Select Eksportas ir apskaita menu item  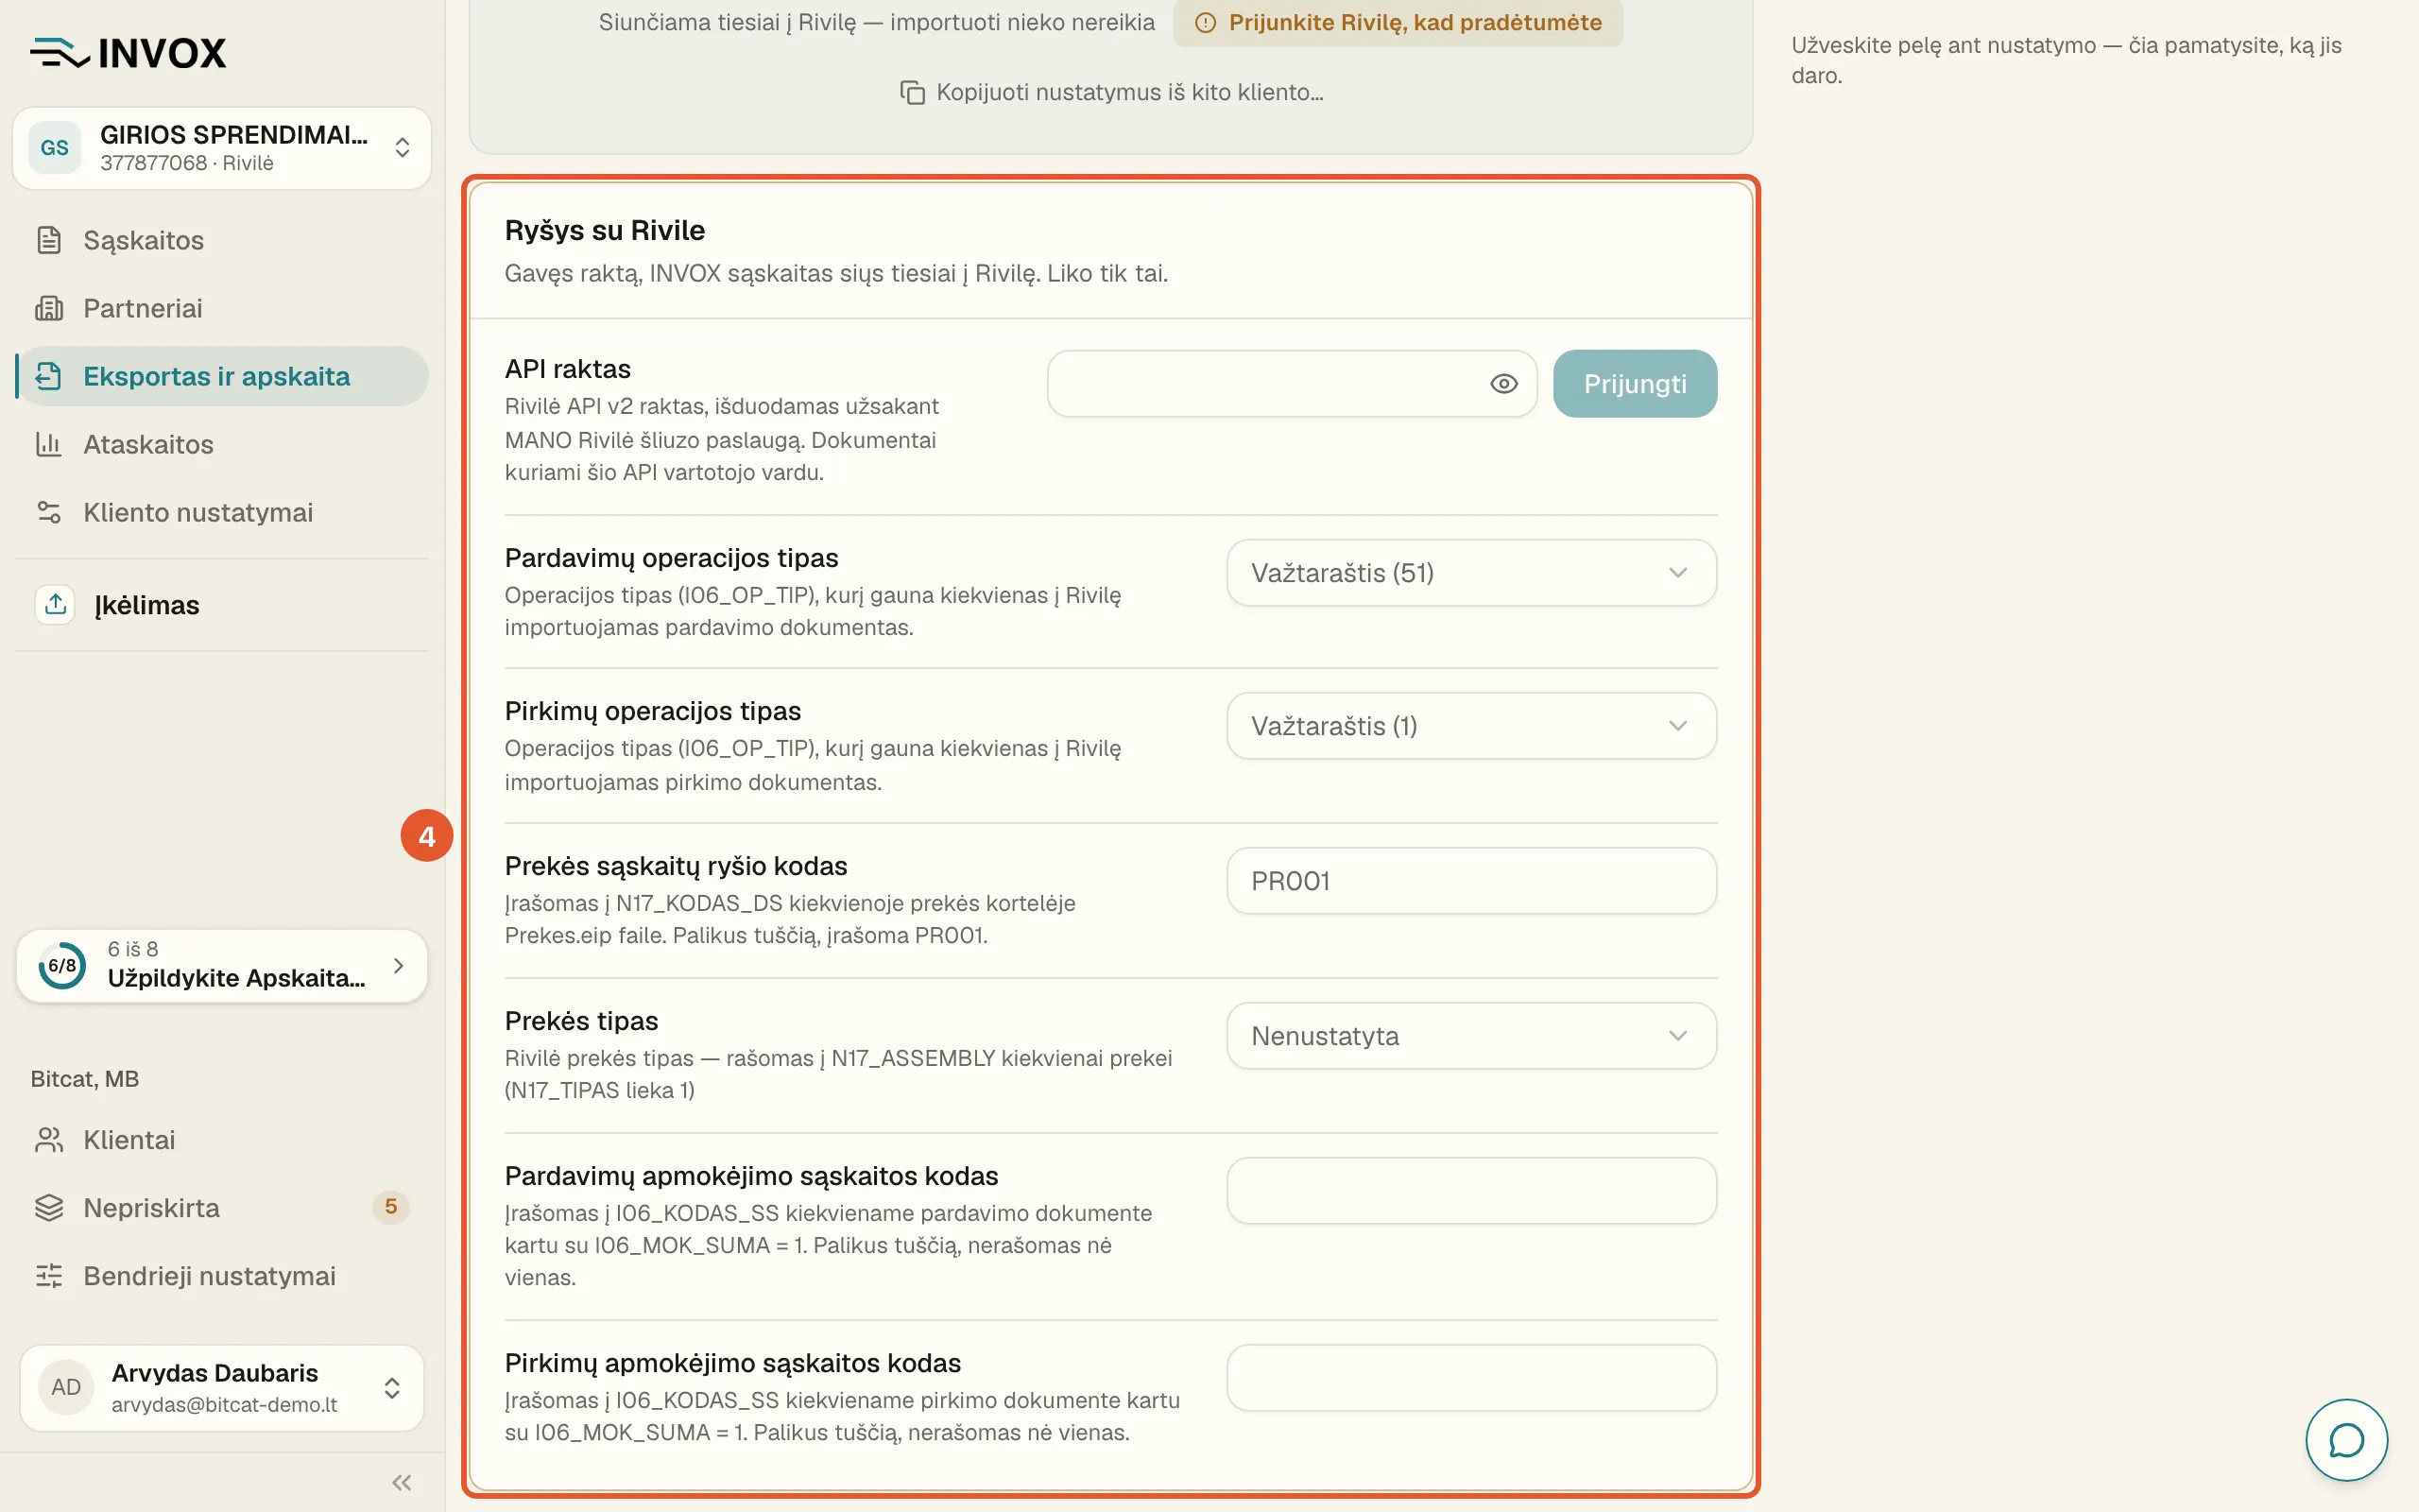click(x=222, y=376)
